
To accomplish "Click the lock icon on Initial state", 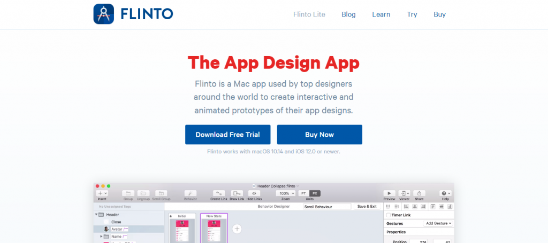I will (x=171, y=216).
